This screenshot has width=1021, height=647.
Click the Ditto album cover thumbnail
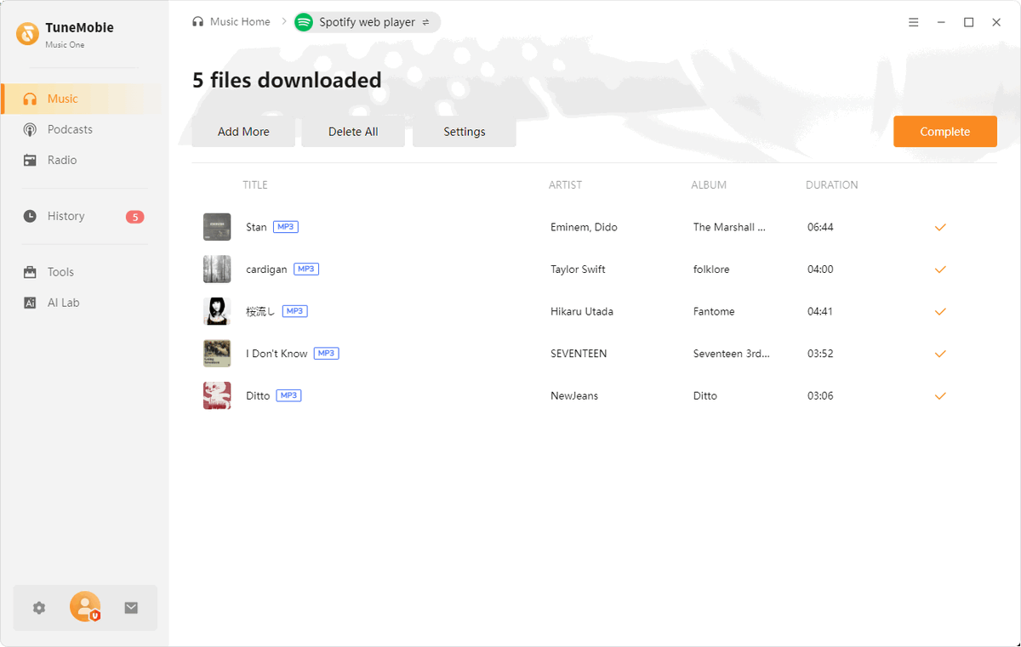217,395
